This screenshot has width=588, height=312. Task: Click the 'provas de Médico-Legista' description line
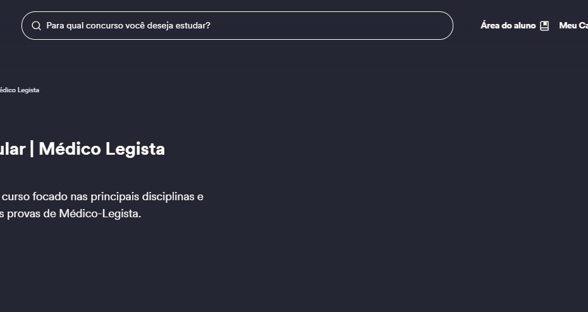(x=71, y=214)
